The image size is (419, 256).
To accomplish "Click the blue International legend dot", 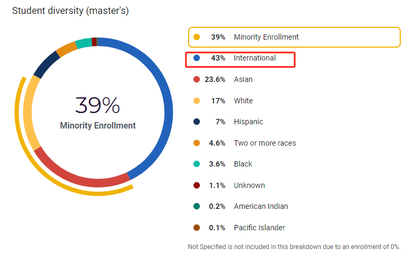I will pos(197,58).
